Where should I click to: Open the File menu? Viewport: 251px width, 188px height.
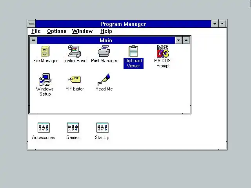(x=36, y=31)
